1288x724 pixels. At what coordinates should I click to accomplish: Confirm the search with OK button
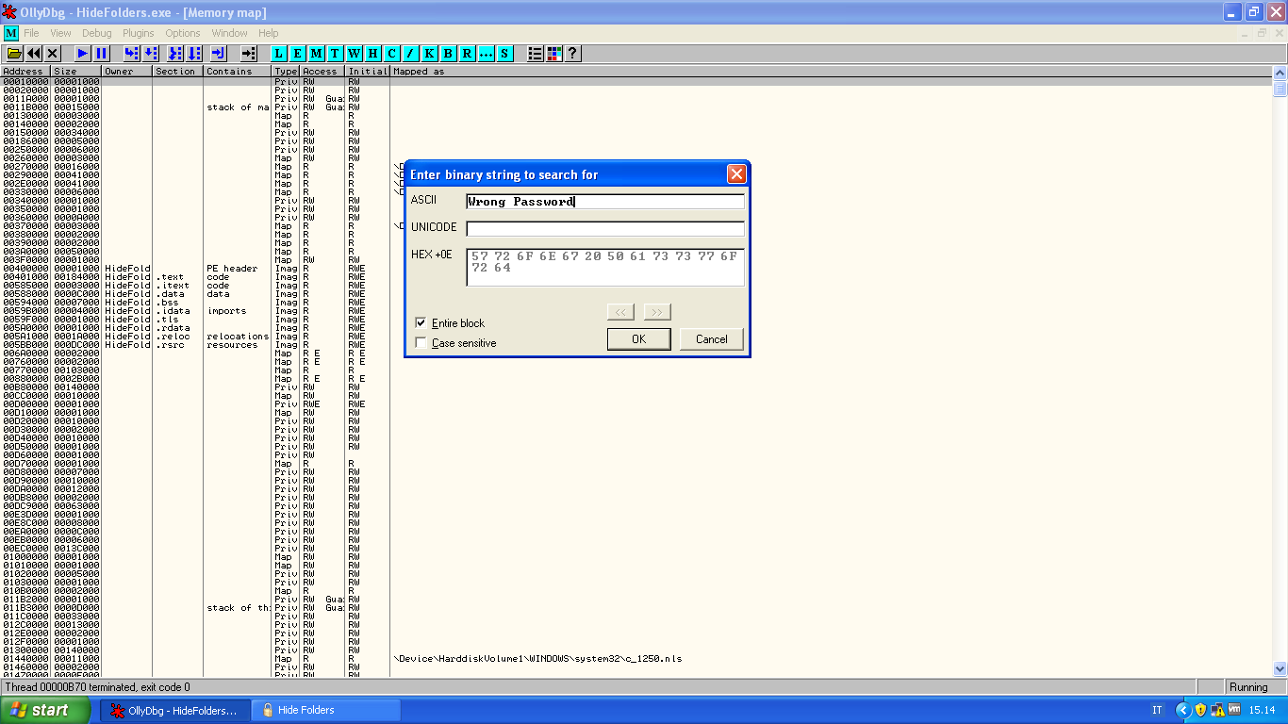(639, 339)
